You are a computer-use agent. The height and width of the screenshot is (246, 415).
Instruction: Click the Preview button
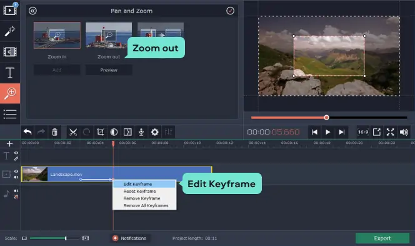pyautogui.click(x=109, y=70)
